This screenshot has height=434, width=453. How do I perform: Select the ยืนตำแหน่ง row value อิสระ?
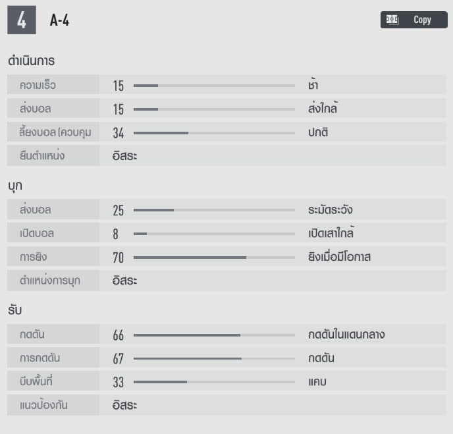pos(124,156)
